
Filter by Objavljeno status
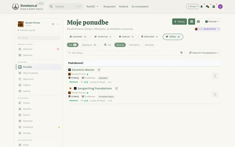[x=89, y=45]
